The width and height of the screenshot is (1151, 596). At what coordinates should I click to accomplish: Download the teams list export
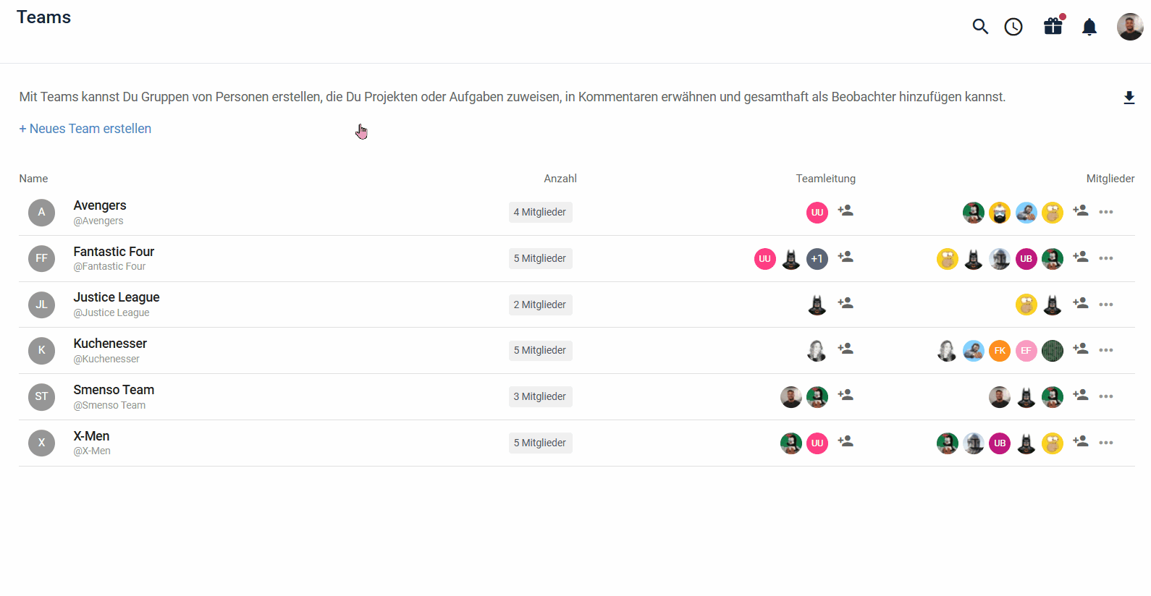(x=1129, y=98)
